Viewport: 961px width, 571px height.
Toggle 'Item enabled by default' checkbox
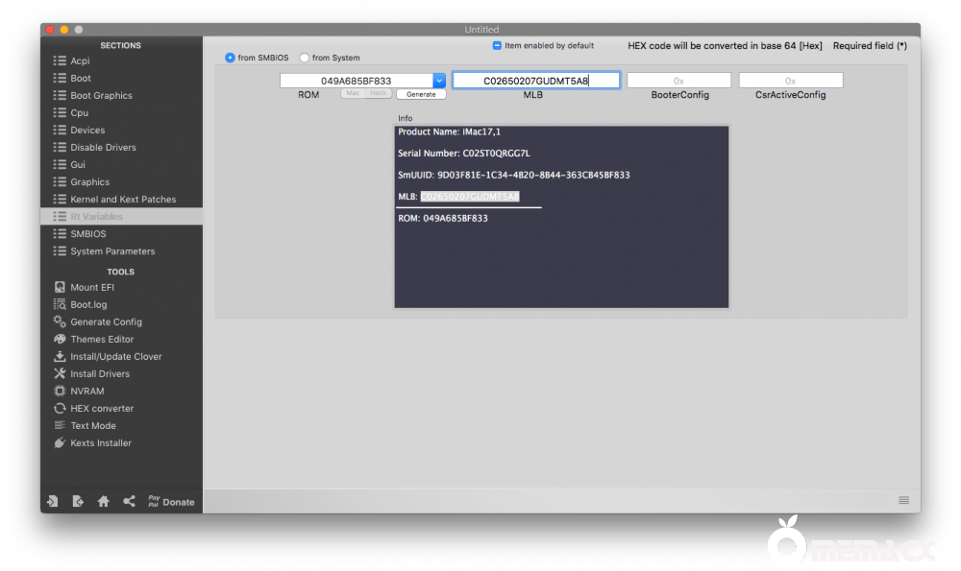497,45
